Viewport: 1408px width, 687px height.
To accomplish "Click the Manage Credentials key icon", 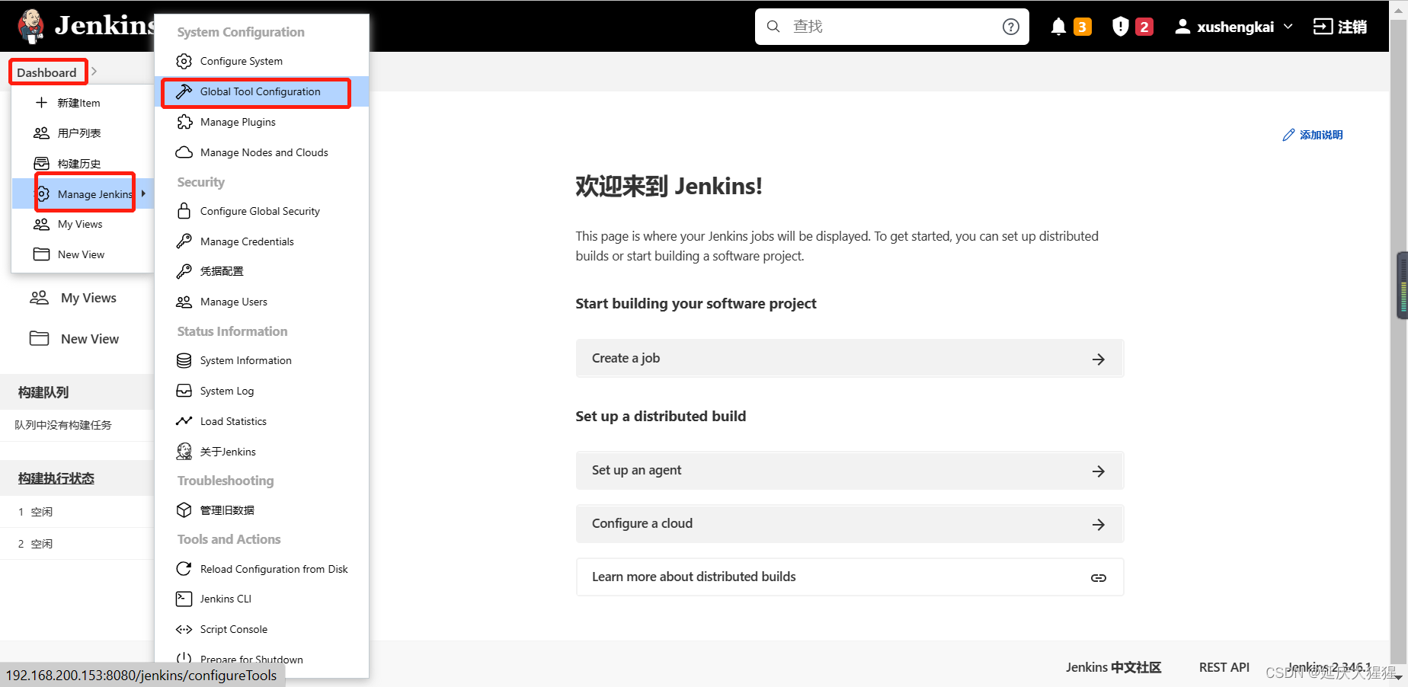I will 184,241.
